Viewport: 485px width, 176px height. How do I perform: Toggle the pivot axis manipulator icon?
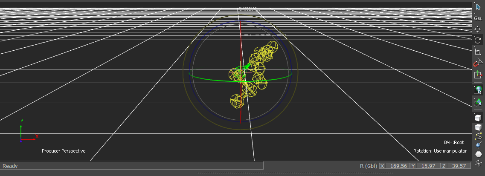(478, 75)
